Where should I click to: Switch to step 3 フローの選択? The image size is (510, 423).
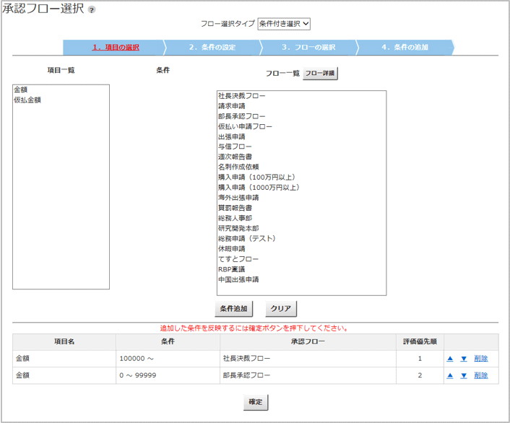pos(308,48)
